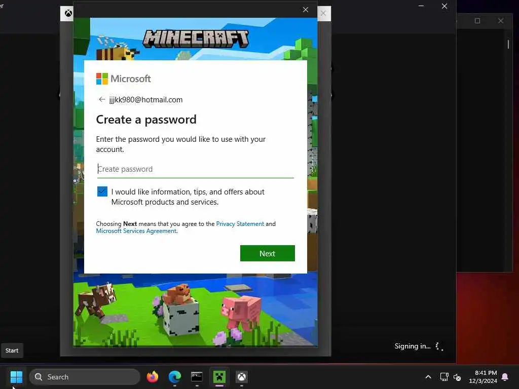
Task: Uncheck the Microsoft offers information checkbox
Action: [x=102, y=191]
